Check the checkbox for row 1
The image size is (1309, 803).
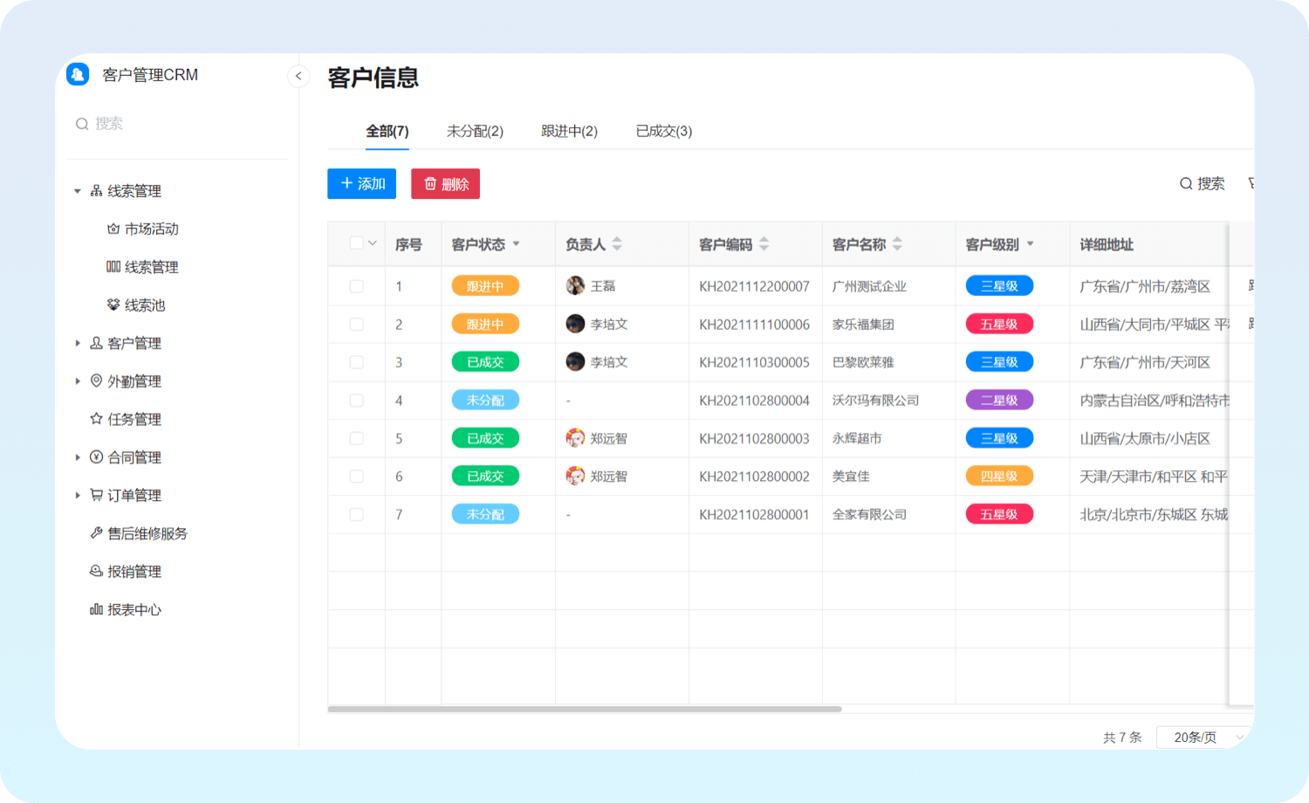pos(356,286)
